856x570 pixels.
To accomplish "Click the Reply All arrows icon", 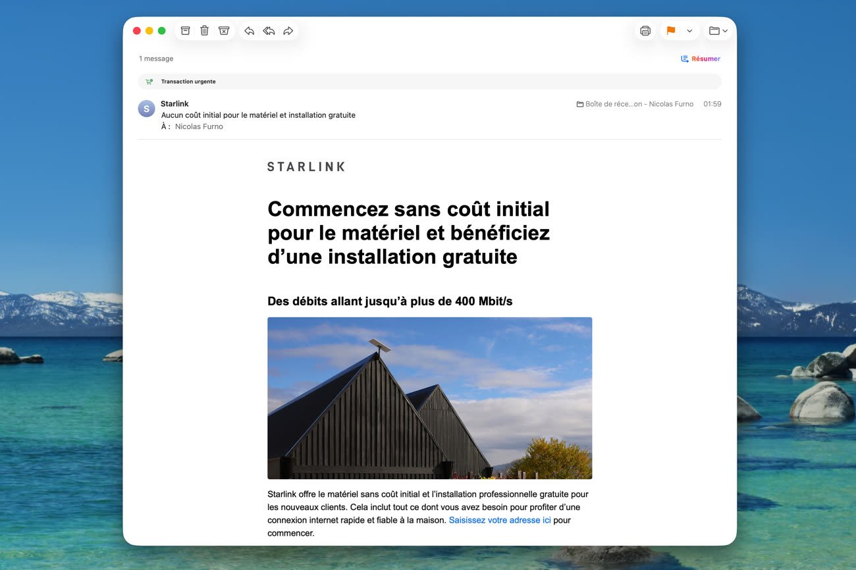I will pyautogui.click(x=269, y=31).
